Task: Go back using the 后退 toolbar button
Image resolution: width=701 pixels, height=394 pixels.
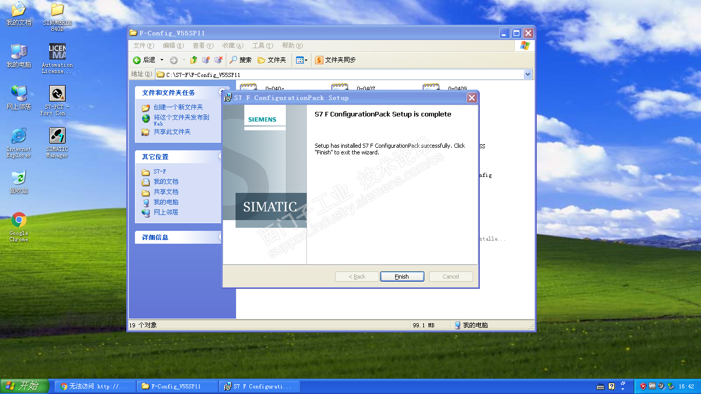Action: pyautogui.click(x=144, y=60)
